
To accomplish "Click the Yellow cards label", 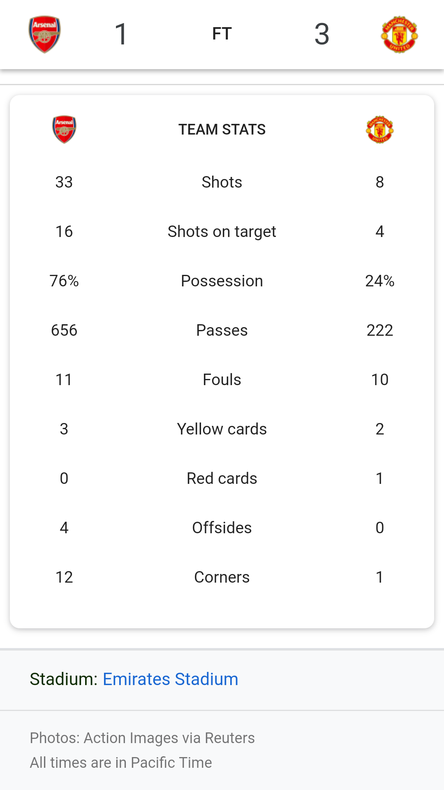I will [x=222, y=429].
